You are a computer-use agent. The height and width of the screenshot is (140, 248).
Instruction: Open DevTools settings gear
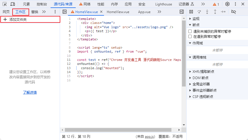[x=227, y=4]
